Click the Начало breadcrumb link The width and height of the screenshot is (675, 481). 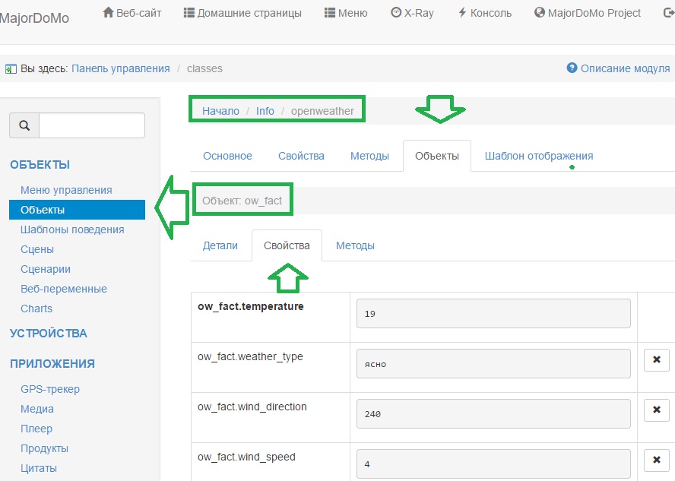click(x=220, y=111)
